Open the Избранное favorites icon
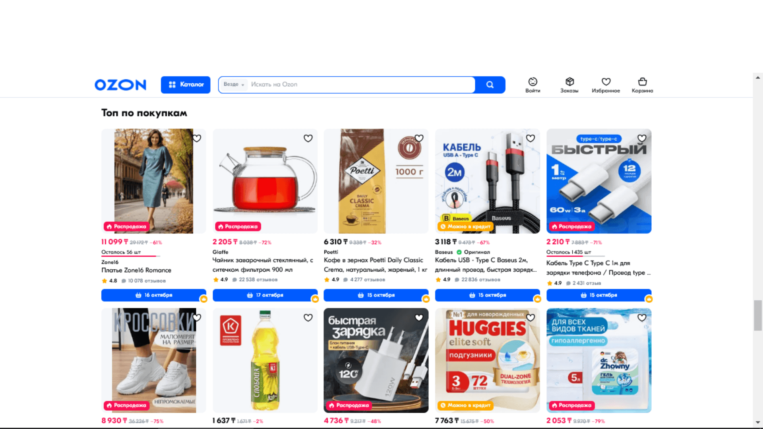 point(606,85)
